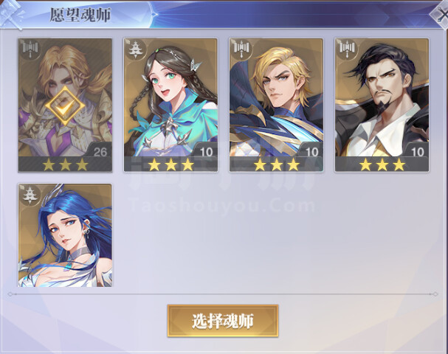Click faction emblem on goateed man card
448x354 pixels.
347,49
